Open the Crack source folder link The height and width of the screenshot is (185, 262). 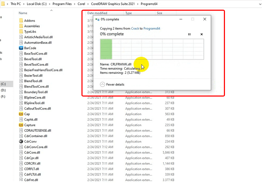pyautogui.click(x=135, y=29)
